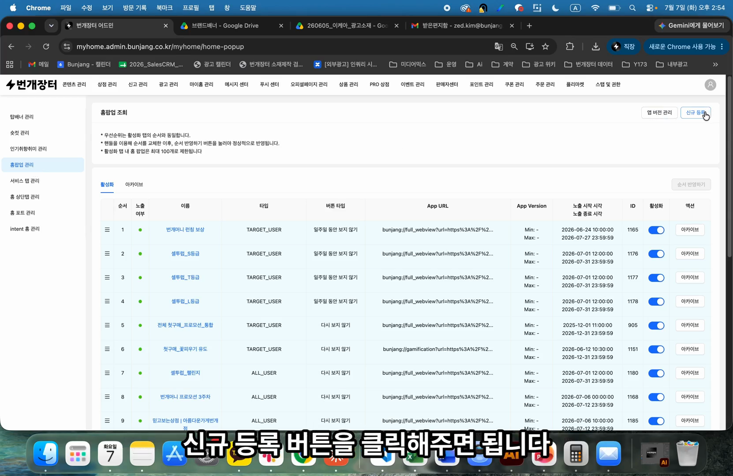The height and width of the screenshot is (476, 733).
Task: Open a new browser tab
Action: pos(529,26)
